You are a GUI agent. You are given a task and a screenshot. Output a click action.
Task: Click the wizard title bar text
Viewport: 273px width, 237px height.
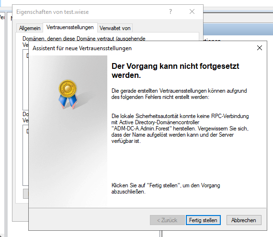pos(82,48)
